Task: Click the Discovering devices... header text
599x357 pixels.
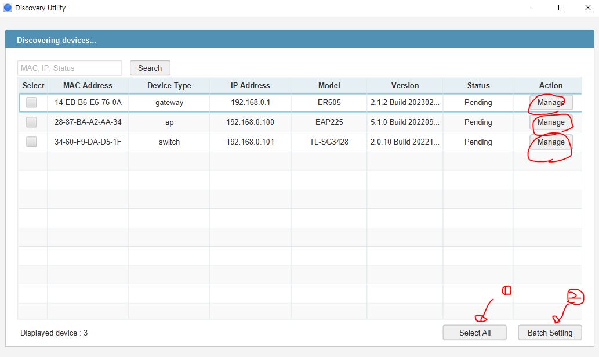Action: coord(56,40)
